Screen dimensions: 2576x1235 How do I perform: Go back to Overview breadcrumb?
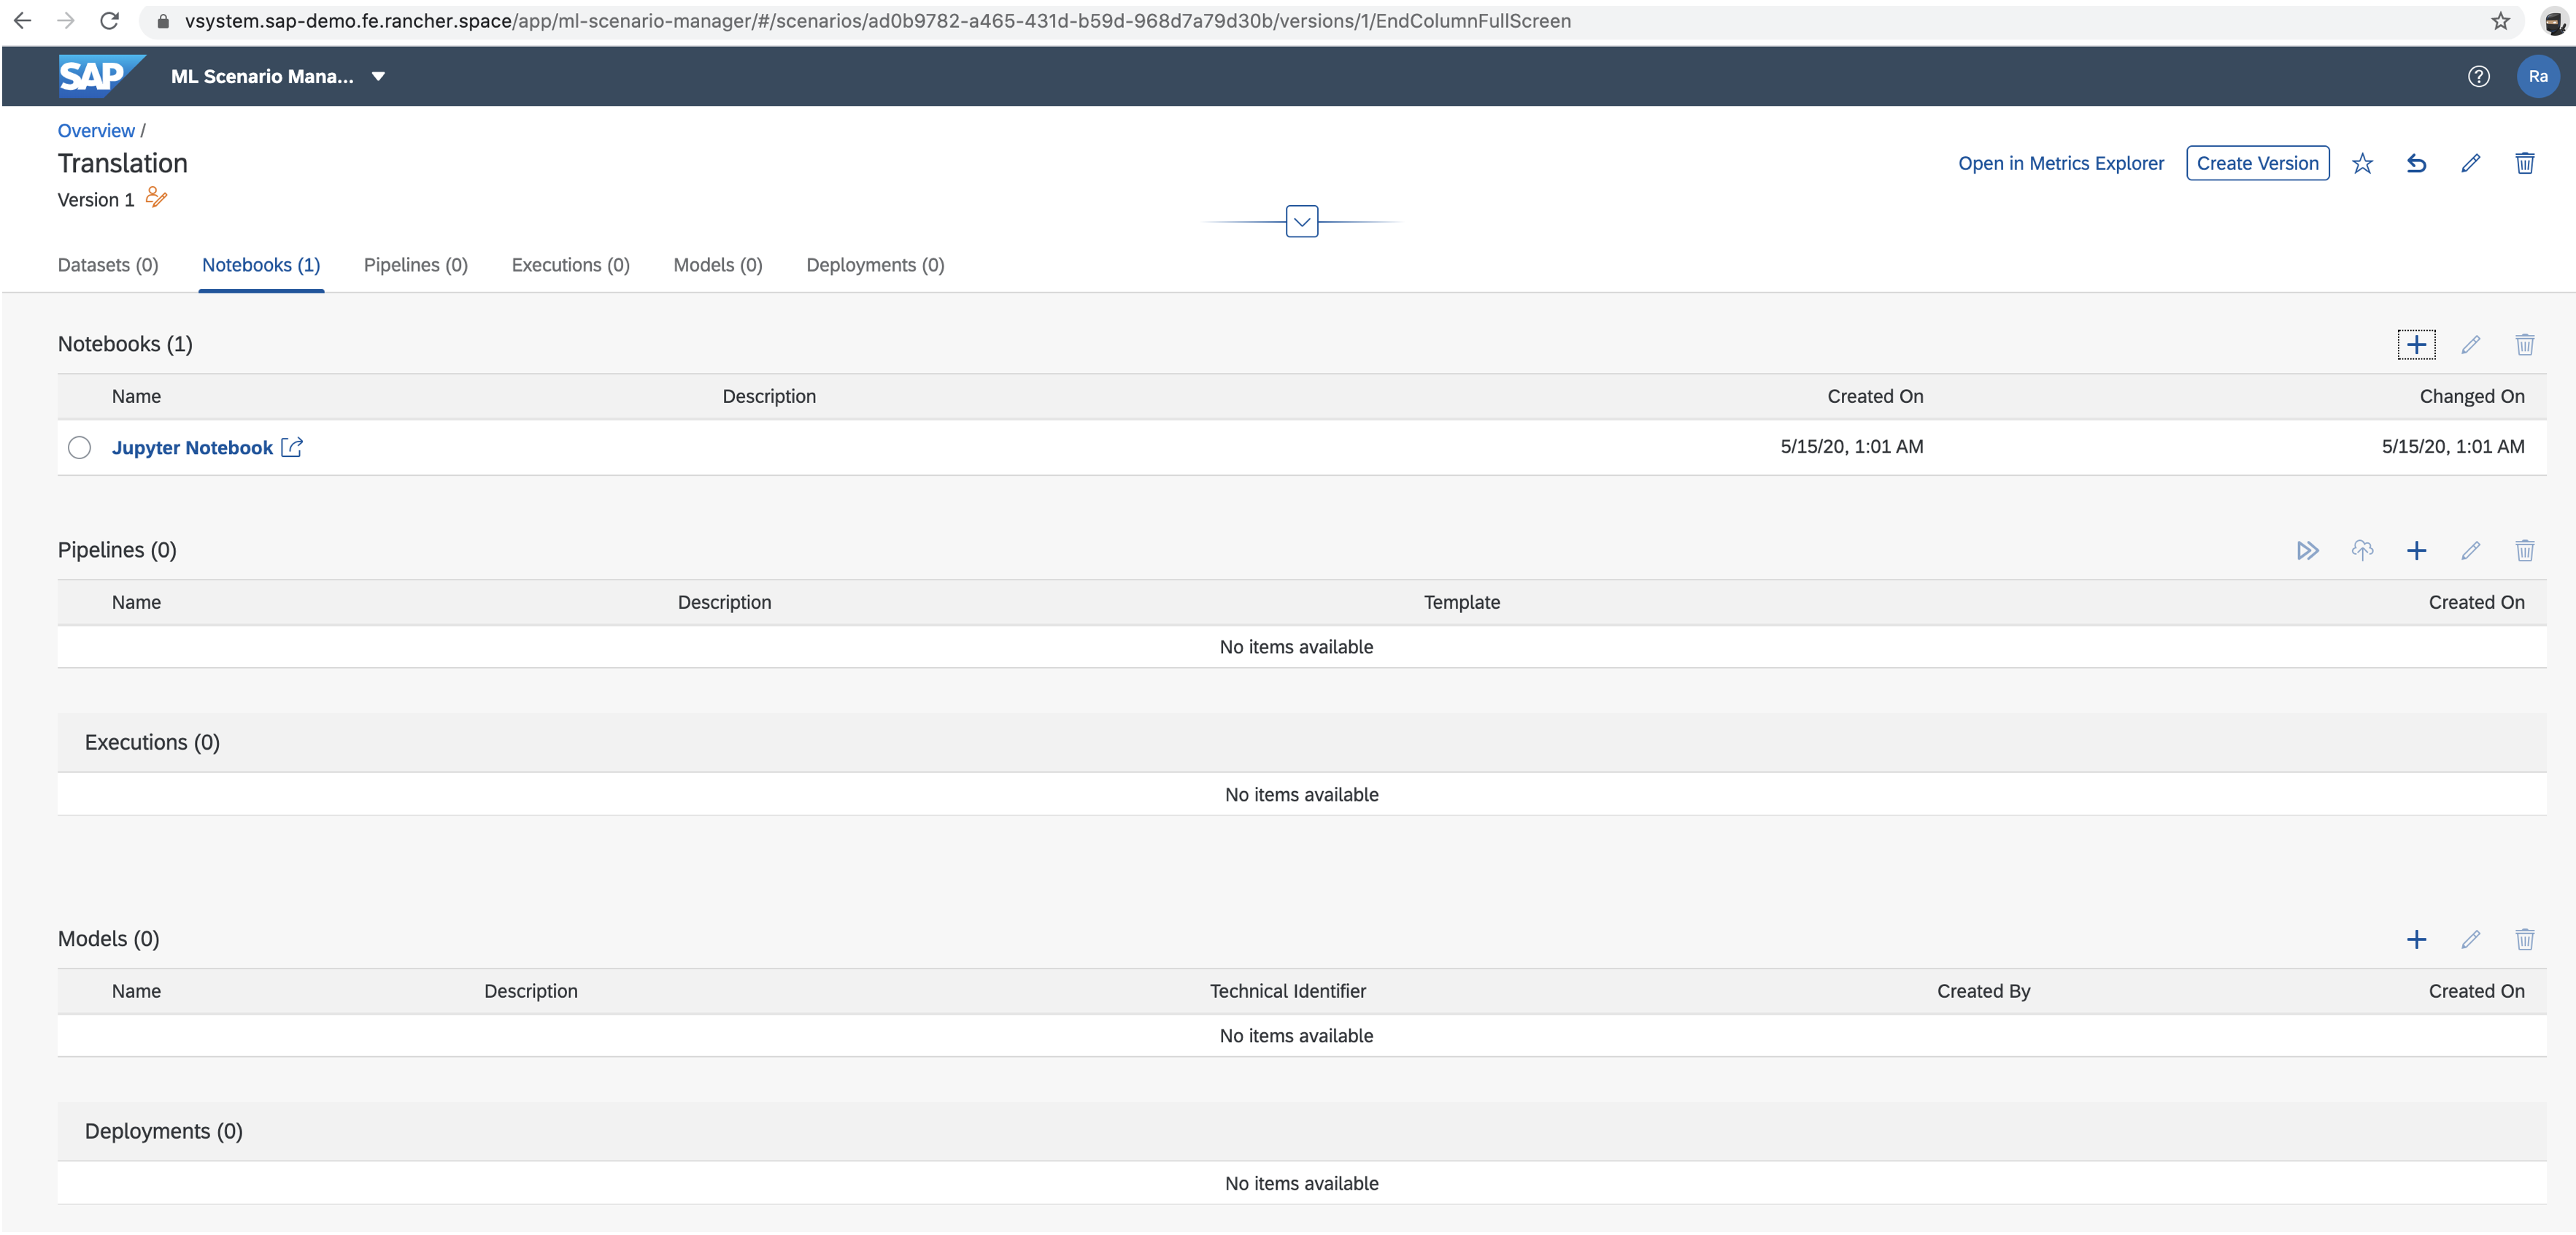point(96,131)
